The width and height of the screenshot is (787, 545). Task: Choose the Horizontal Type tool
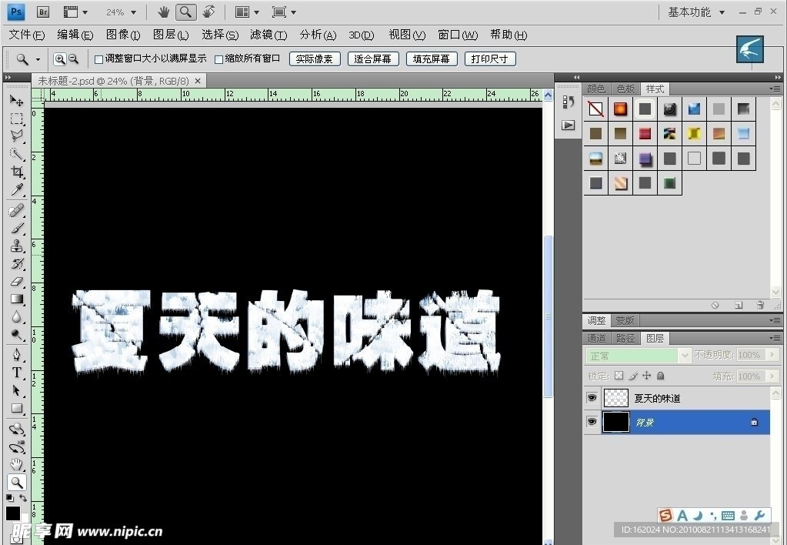click(x=16, y=373)
